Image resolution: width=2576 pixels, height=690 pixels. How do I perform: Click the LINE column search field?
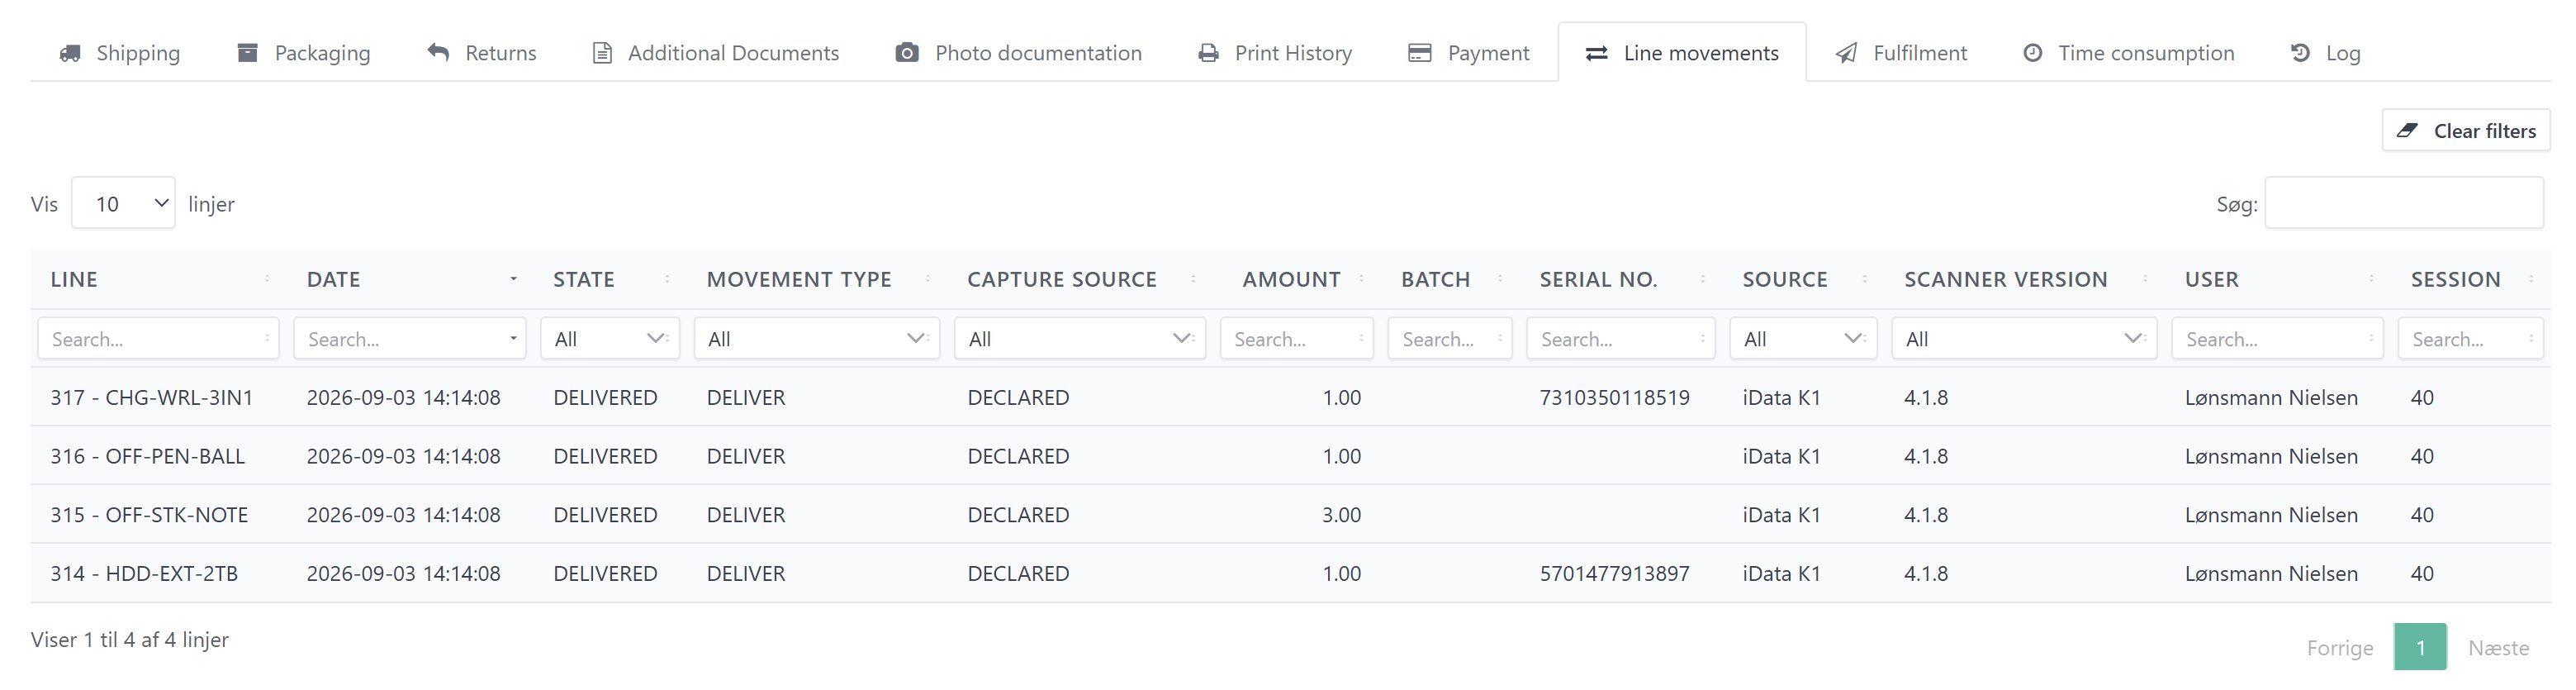159,339
